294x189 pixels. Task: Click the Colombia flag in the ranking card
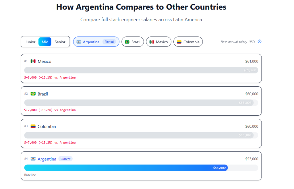[33, 126]
